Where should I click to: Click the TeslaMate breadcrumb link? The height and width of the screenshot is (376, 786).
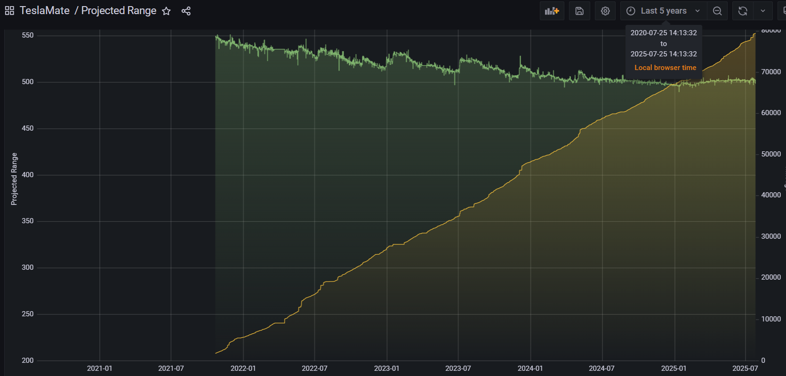click(45, 10)
